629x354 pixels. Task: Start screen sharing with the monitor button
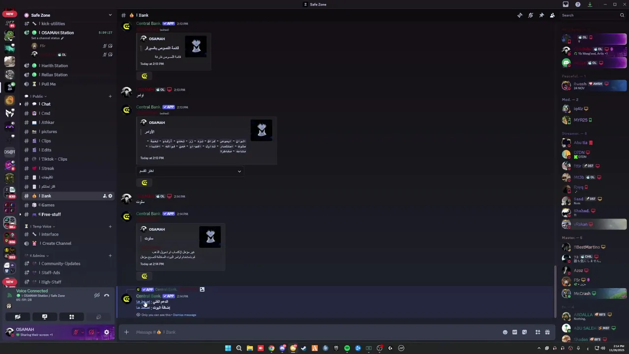[x=45, y=317]
